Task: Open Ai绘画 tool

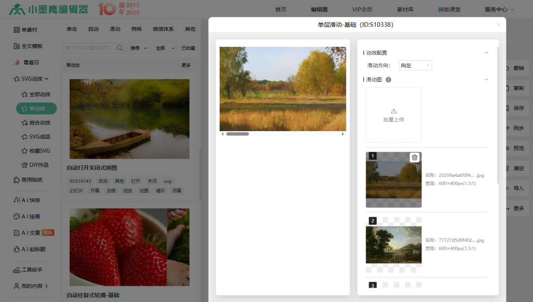Action: [x=27, y=216]
